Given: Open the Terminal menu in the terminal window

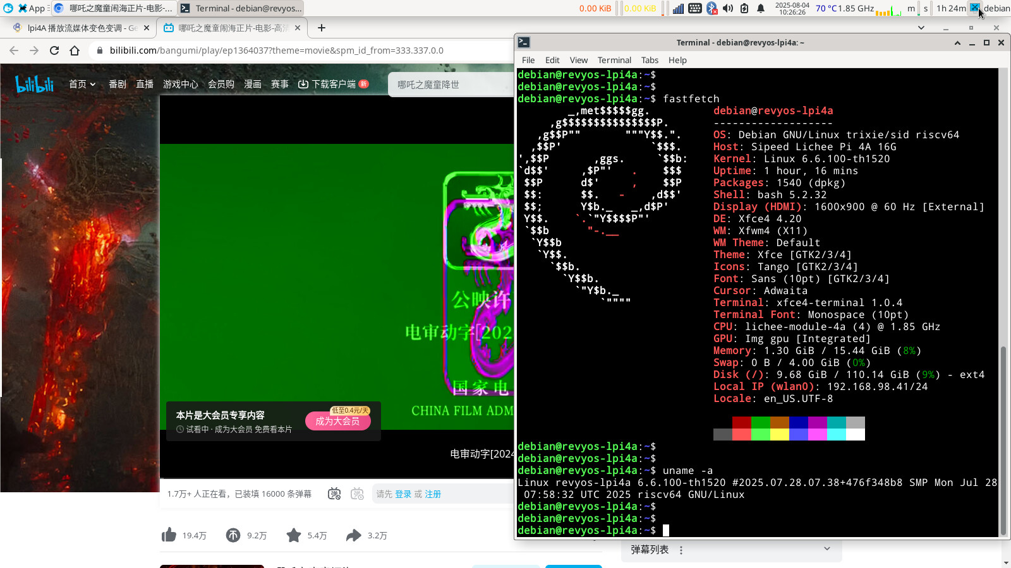Looking at the screenshot, I should click(x=614, y=60).
